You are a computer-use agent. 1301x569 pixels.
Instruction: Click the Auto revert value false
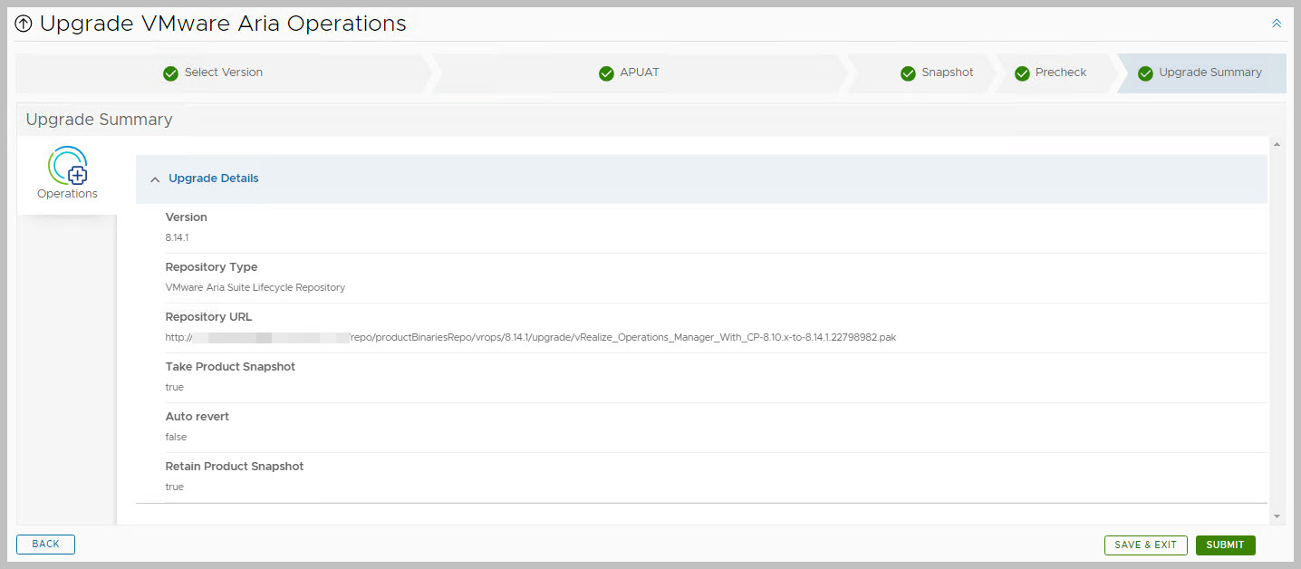pos(176,437)
